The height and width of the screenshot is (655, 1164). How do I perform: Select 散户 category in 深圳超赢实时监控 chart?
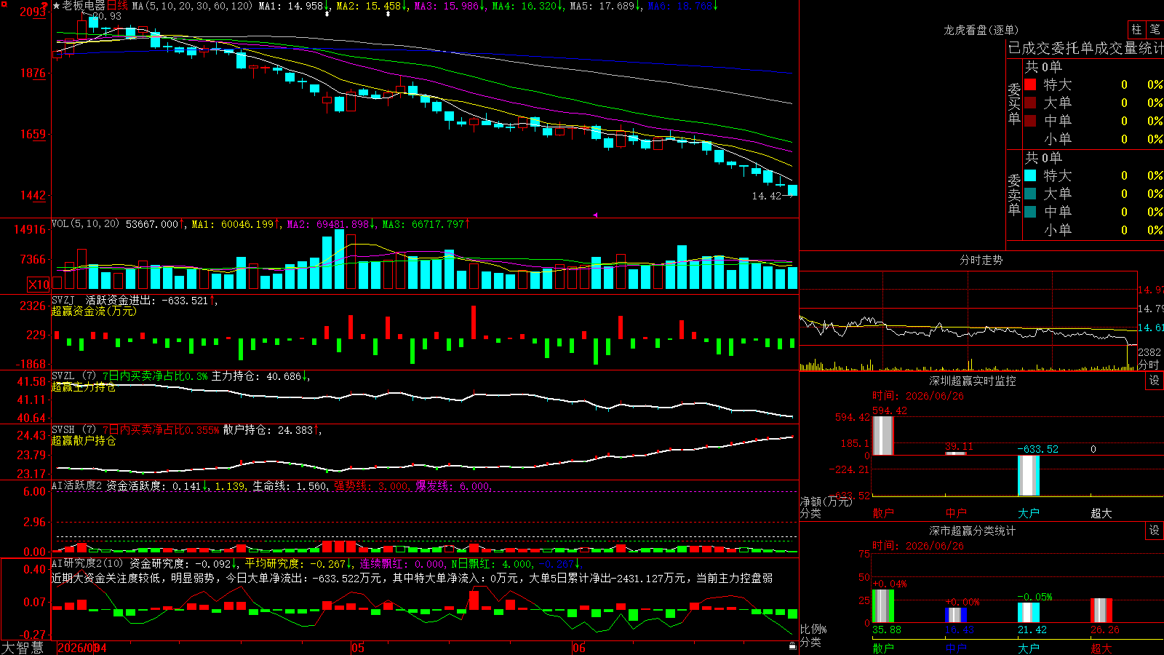point(883,513)
